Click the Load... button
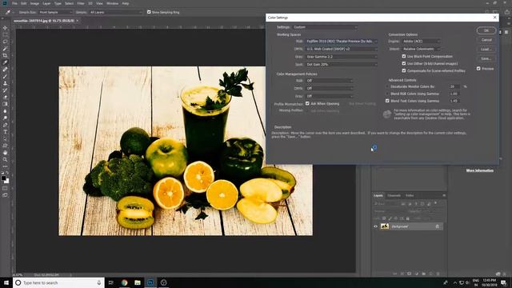 pyautogui.click(x=486, y=50)
